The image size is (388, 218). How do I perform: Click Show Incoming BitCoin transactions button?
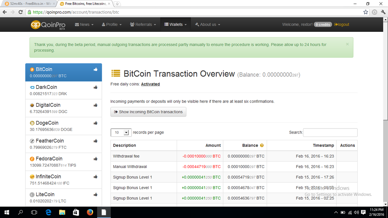coord(148,112)
